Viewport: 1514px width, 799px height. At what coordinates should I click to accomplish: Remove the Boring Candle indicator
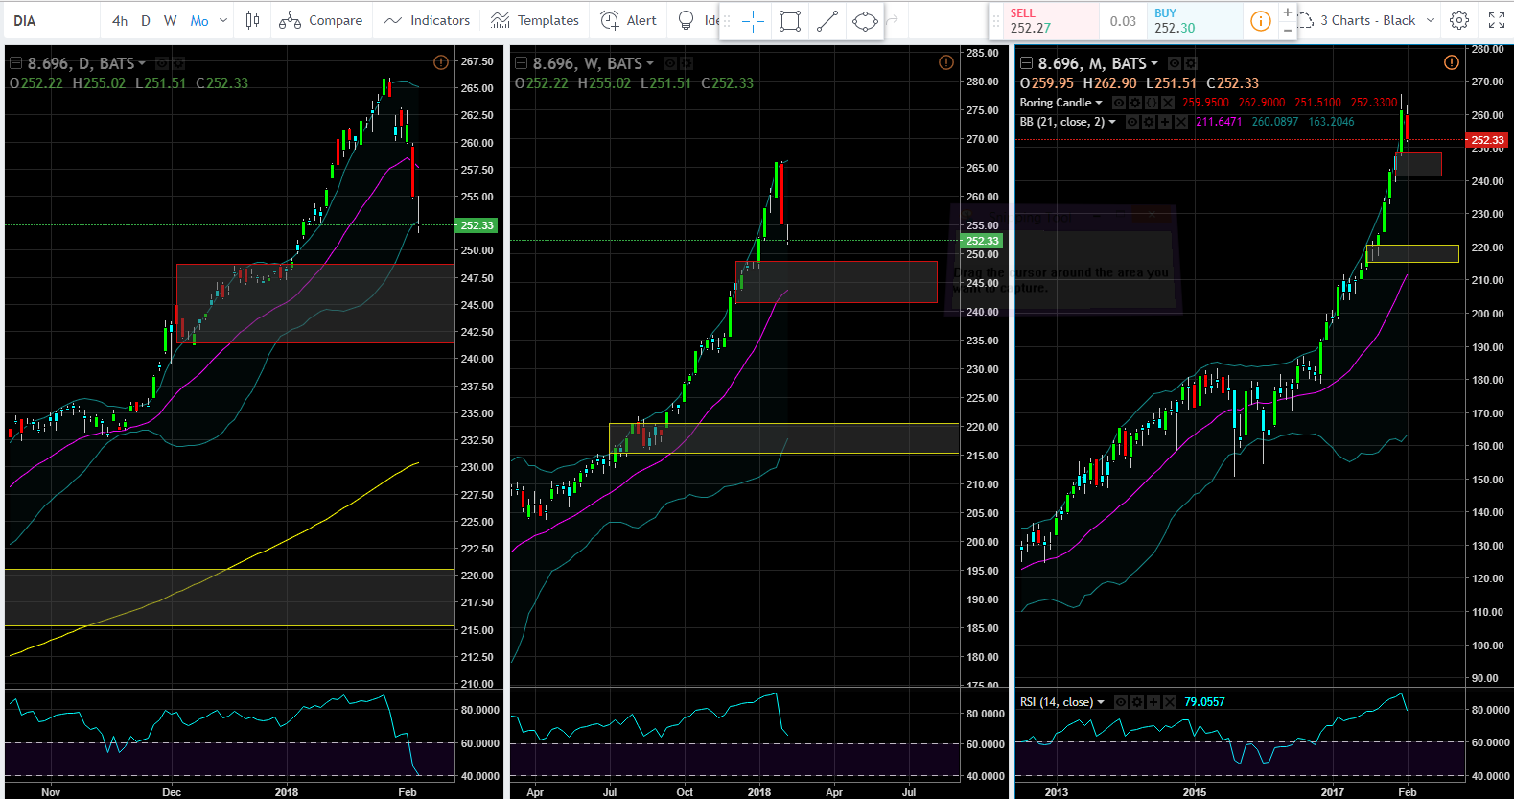pyautogui.click(x=1168, y=103)
